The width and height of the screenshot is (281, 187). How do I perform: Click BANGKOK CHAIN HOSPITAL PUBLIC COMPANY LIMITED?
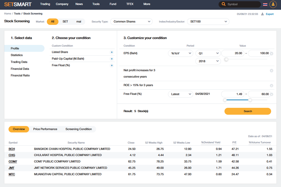pyautogui.click(x=72, y=149)
